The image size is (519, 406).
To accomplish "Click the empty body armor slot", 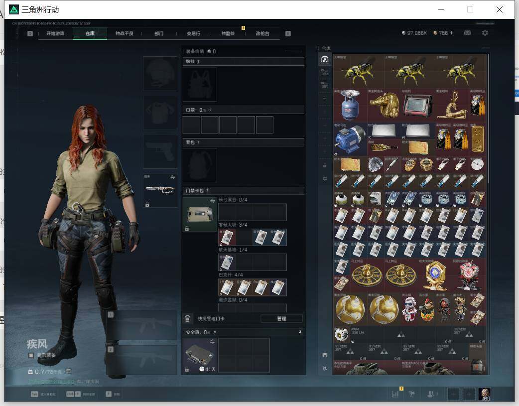I will 160,113.
